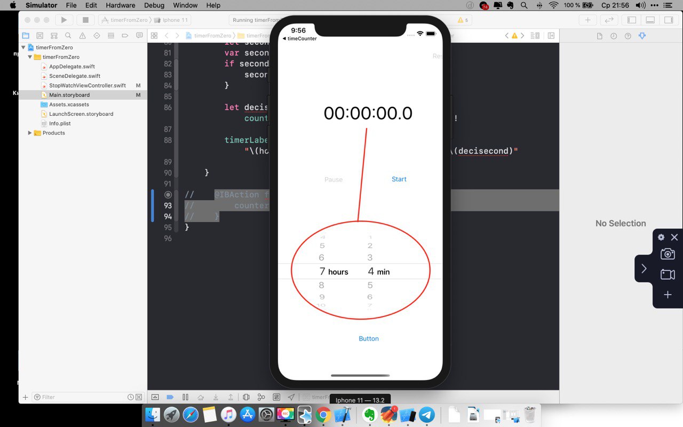
Task: Select AppDelegate.swift in navigator
Action: click(x=72, y=67)
